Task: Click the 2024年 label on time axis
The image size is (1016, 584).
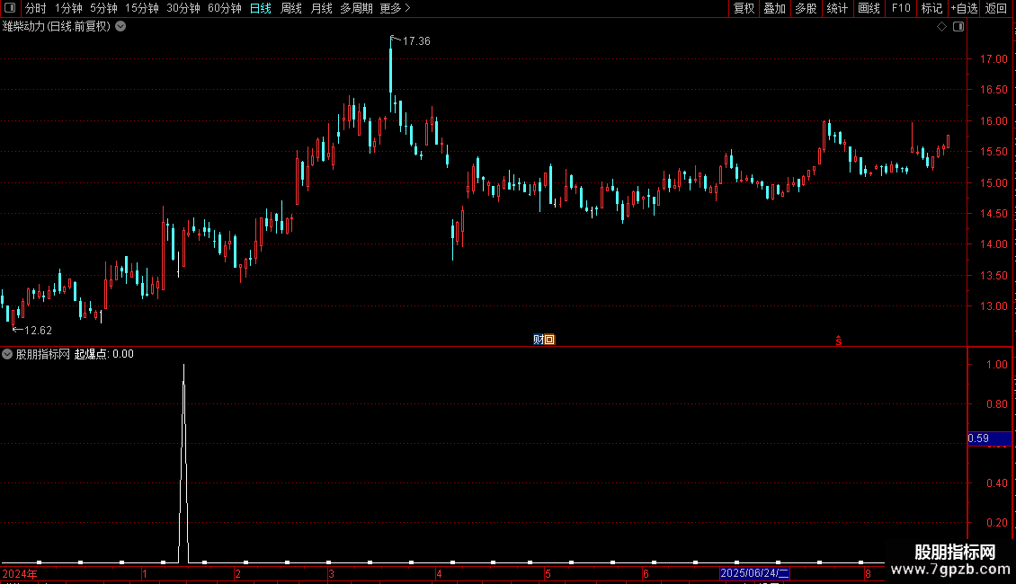Action: tap(20, 573)
